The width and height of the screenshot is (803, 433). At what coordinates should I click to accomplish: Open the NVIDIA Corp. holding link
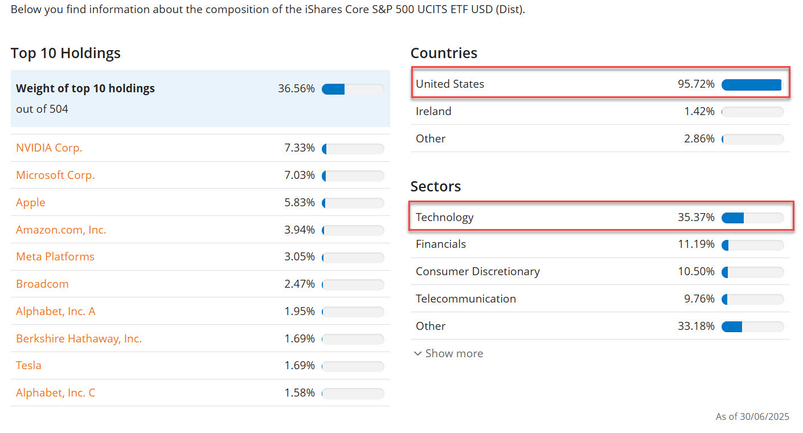(x=49, y=148)
